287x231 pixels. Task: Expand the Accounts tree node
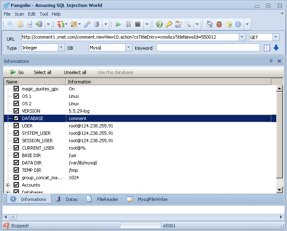[7, 185]
